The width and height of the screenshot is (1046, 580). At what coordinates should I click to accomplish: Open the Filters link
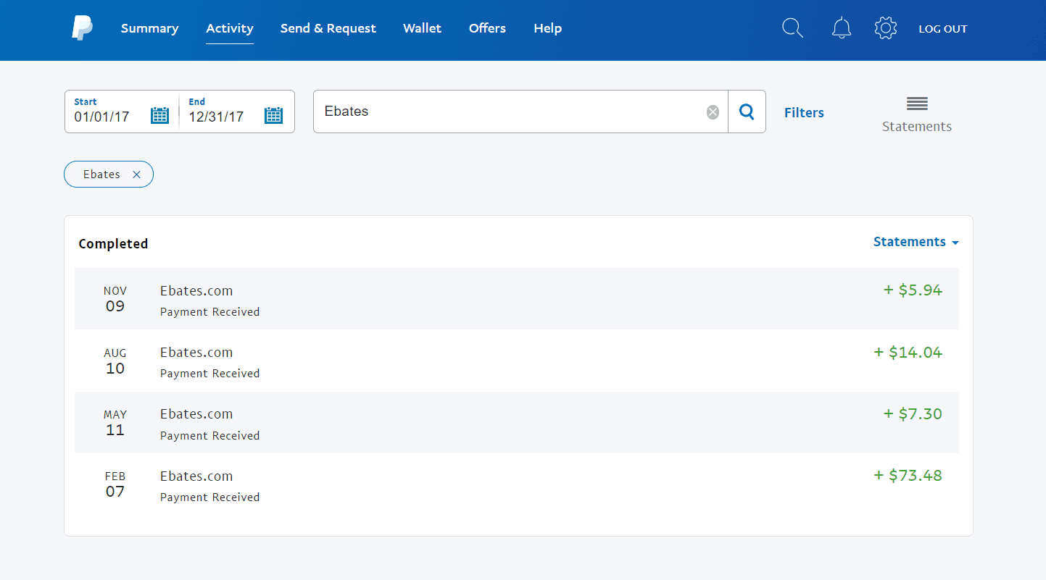tap(804, 112)
